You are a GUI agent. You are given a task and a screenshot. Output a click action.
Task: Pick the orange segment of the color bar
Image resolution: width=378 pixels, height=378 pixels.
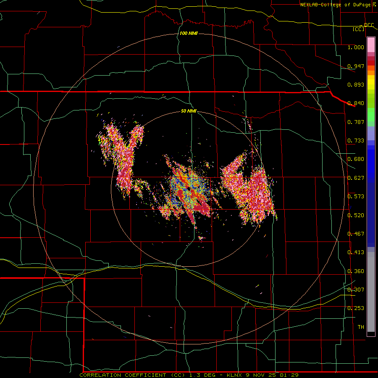tap(371, 73)
